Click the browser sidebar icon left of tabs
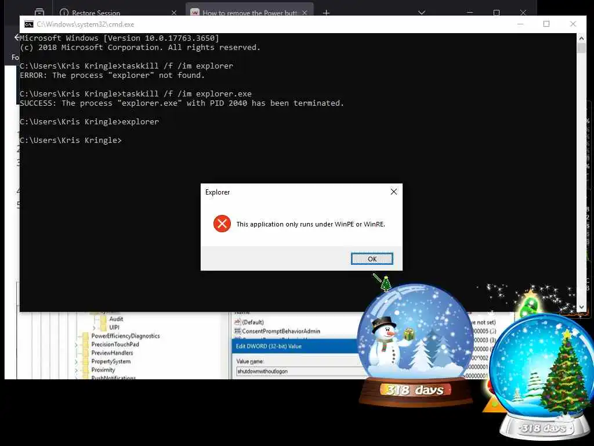 [x=39, y=12]
